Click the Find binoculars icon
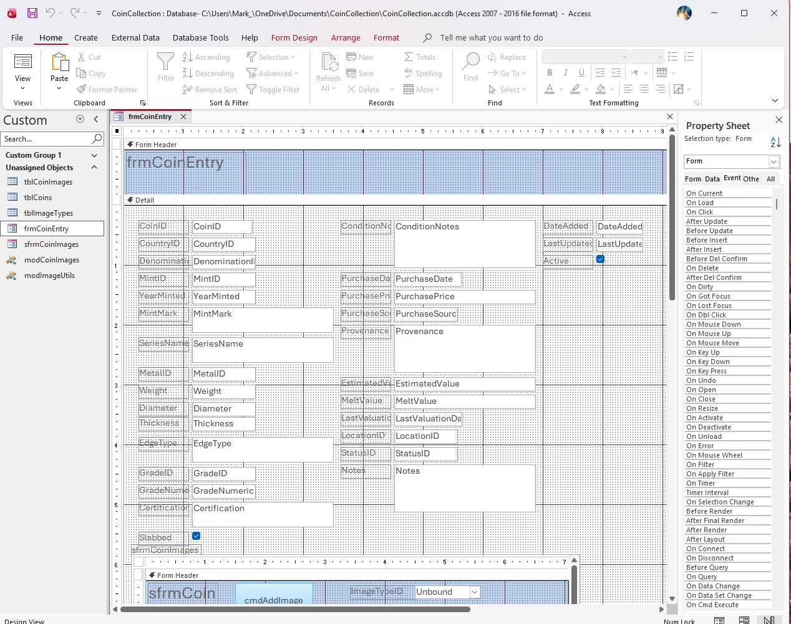Image resolution: width=791 pixels, height=624 pixels. pyautogui.click(x=471, y=62)
